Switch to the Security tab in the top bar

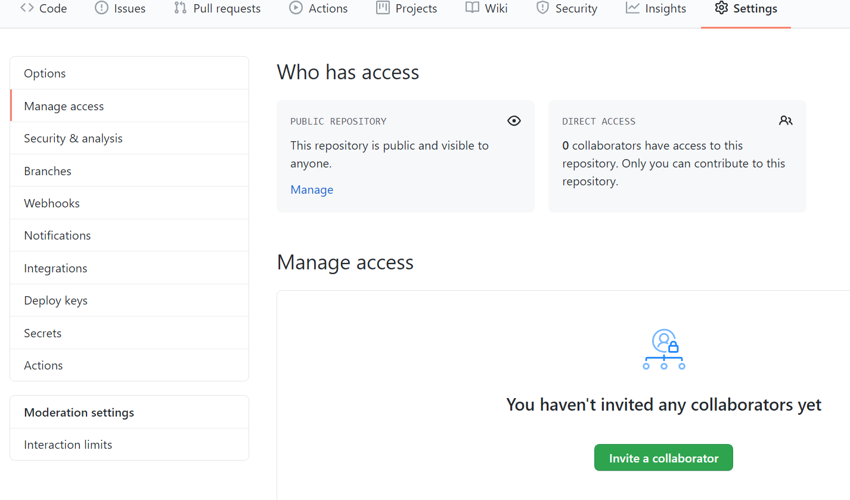pyautogui.click(x=566, y=8)
